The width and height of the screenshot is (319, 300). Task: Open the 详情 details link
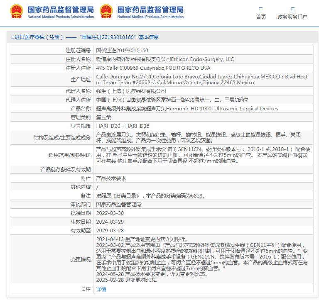point(101,290)
